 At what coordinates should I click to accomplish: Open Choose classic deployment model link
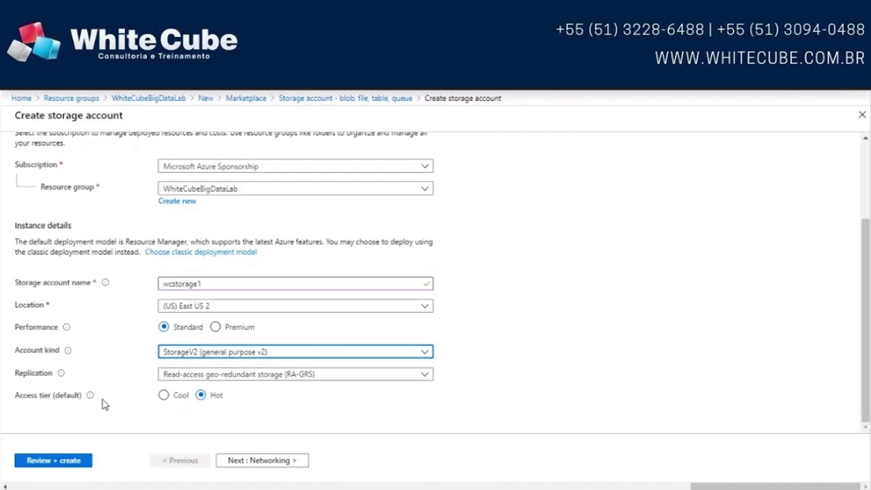tap(201, 252)
